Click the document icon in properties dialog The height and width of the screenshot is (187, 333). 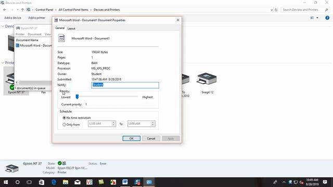pos(61,38)
